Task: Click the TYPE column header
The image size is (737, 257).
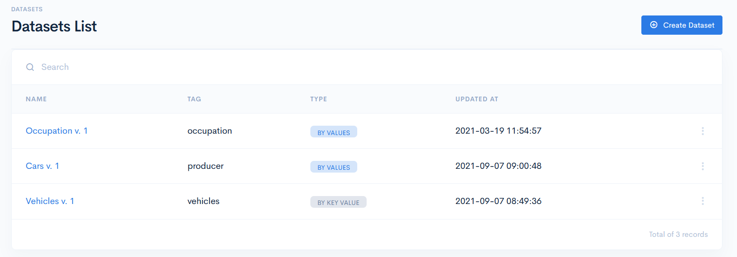Action: click(x=318, y=99)
